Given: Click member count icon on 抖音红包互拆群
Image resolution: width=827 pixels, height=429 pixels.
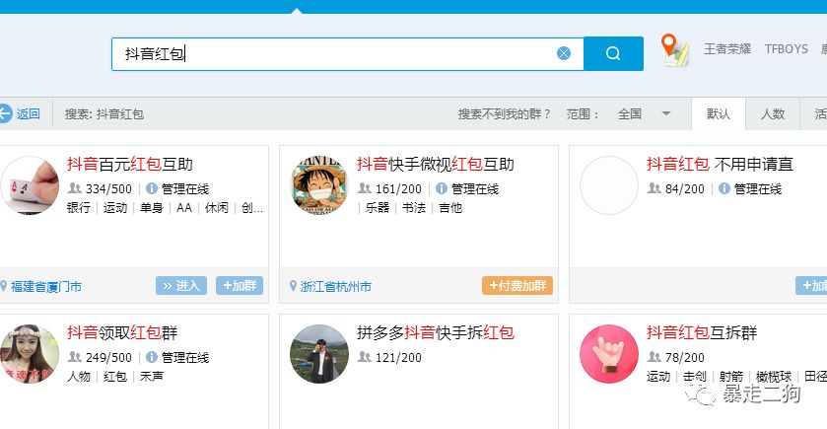Looking at the screenshot, I should tap(654, 357).
